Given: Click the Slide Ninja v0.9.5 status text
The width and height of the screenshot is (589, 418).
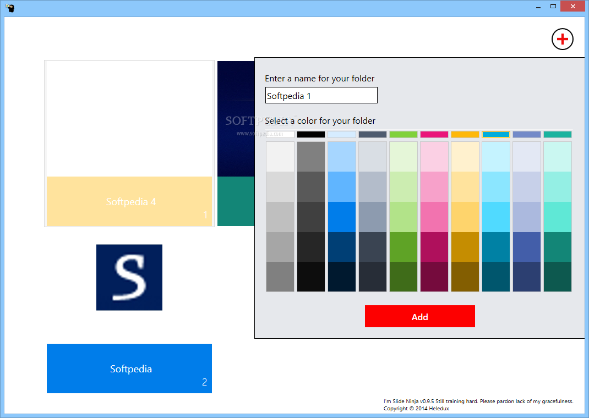Looking at the screenshot, I should pyautogui.click(x=478, y=401).
